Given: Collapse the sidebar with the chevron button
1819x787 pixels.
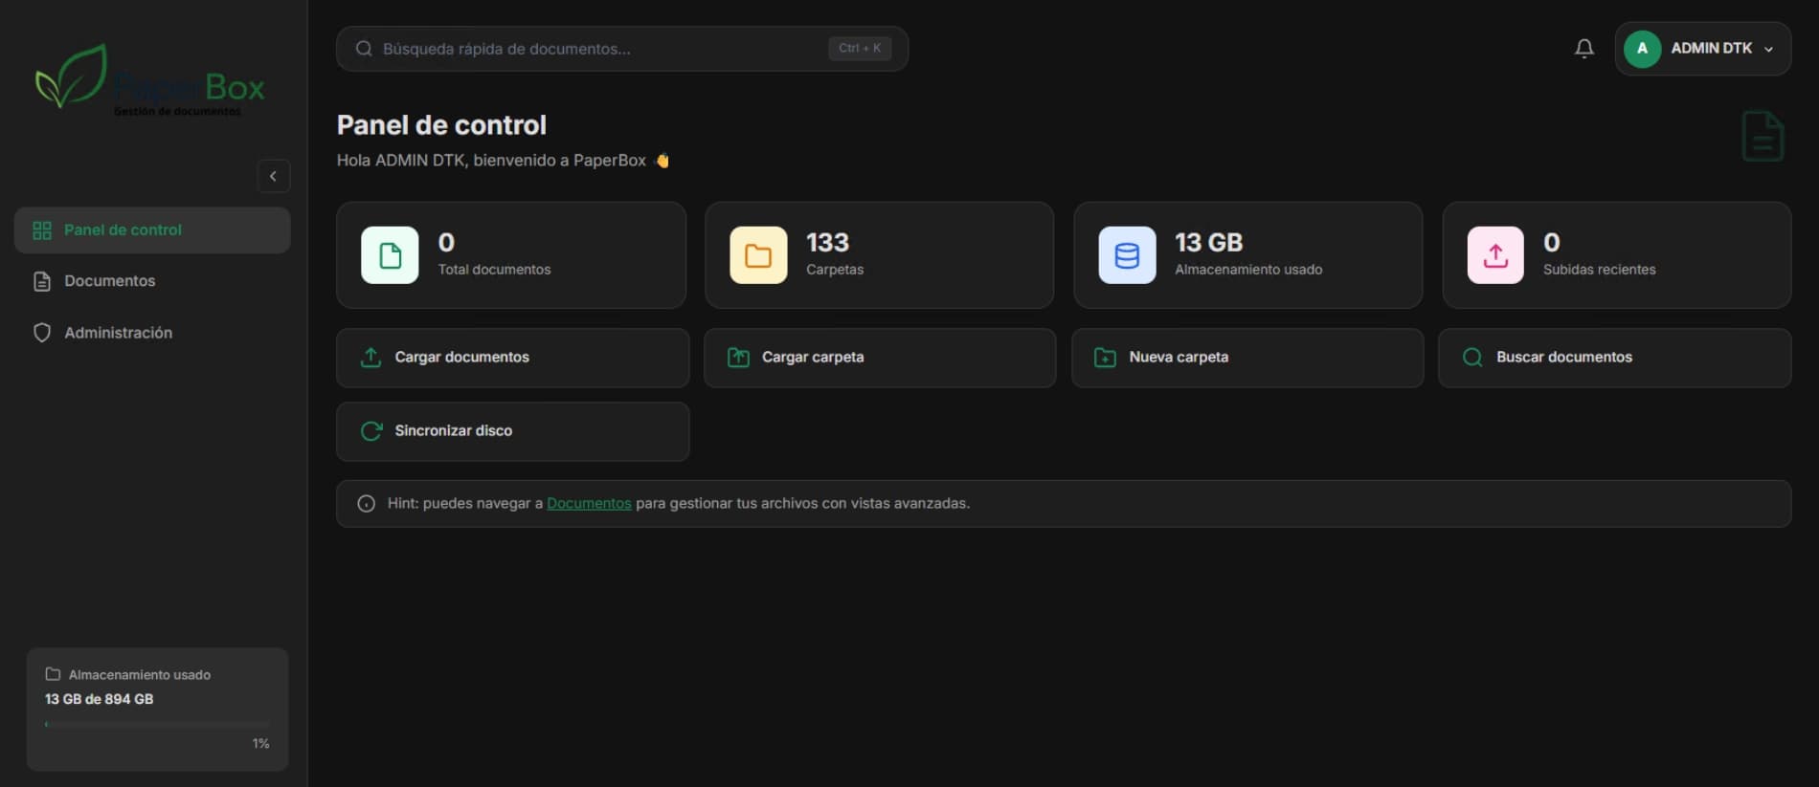Looking at the screenshot, I should (273, 176).
